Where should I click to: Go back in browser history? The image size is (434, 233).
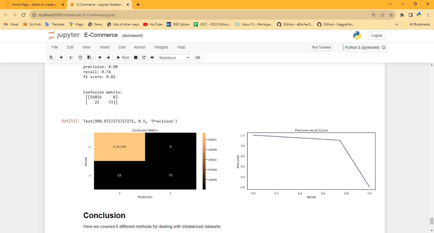coord(6,15)
